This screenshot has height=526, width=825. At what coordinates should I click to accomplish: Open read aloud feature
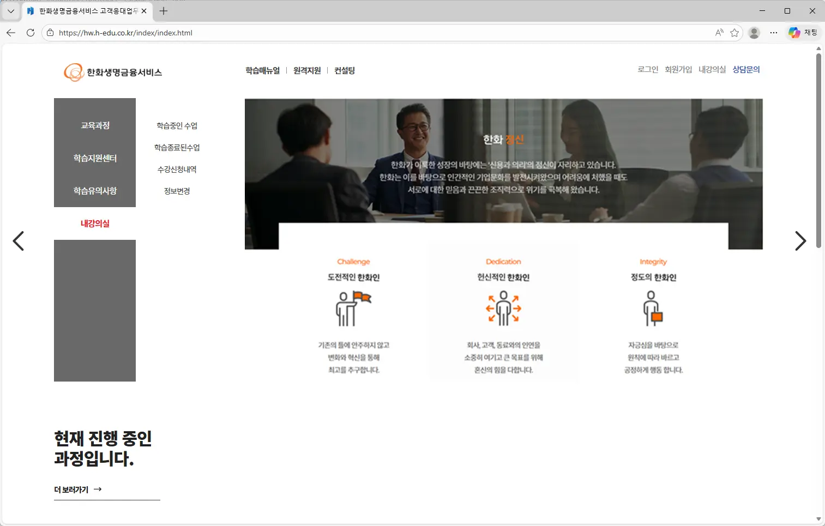click(x=719, y=33)
